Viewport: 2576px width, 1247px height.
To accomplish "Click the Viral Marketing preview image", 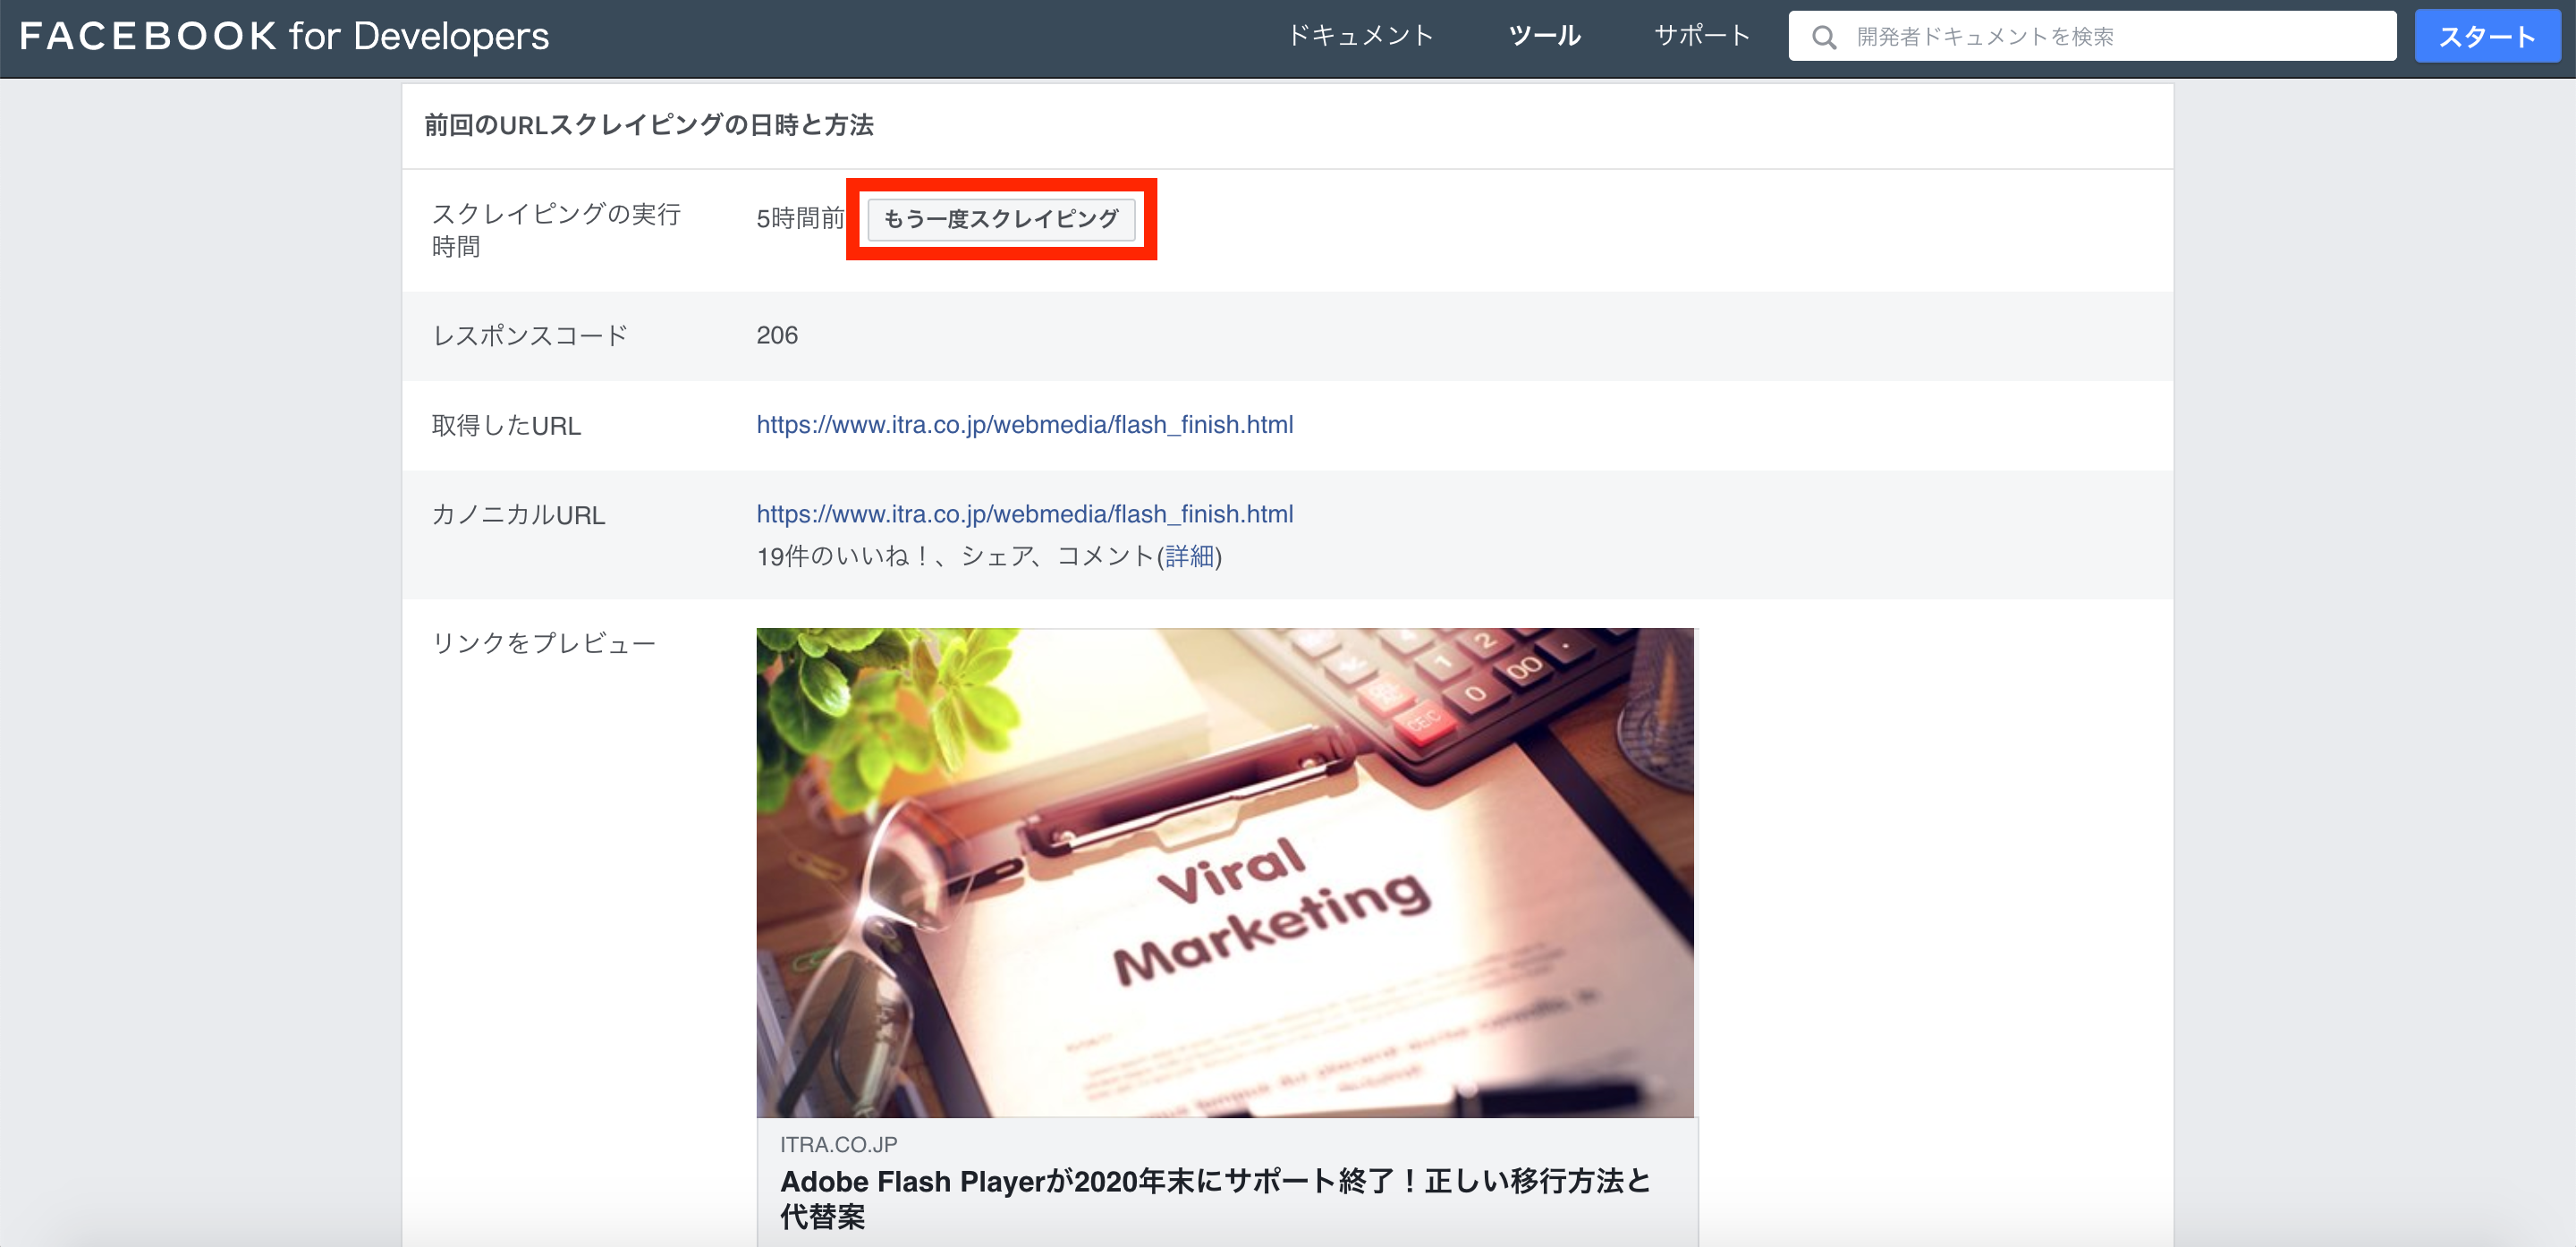I will coord(1225,872).
